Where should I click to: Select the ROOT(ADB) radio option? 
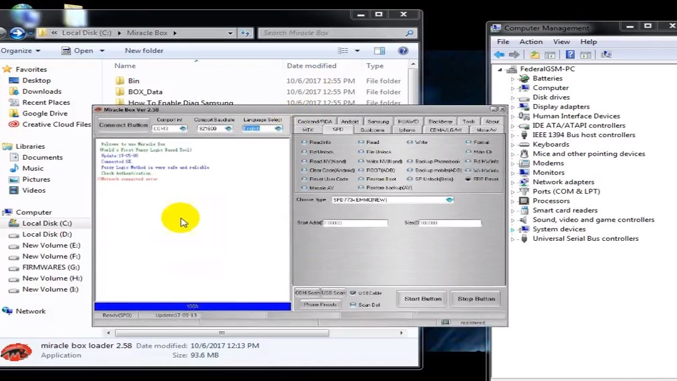(x=361, y=170)
